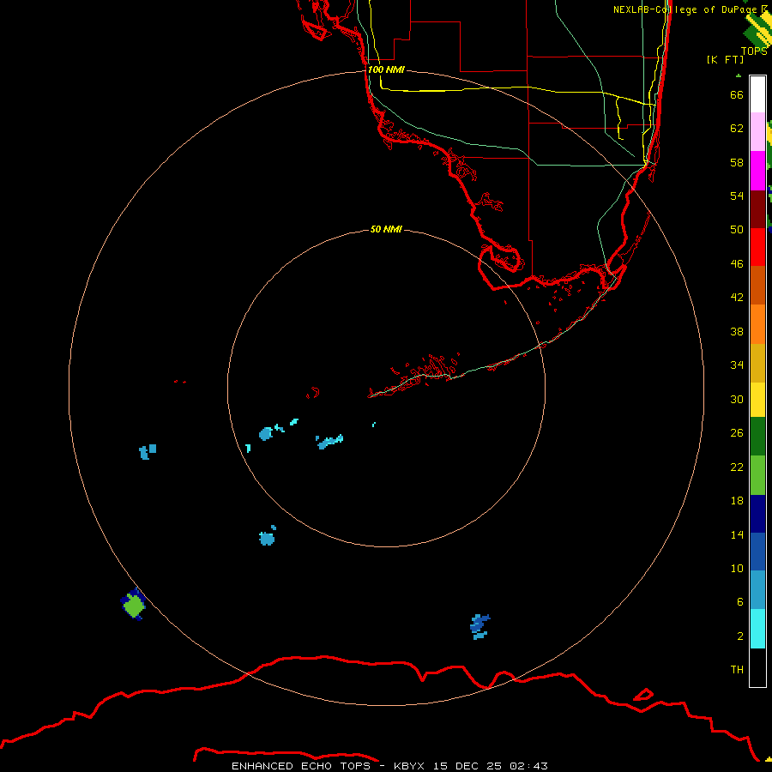Click the 2 legend value
This screenshot has width=772, height=772.
[x=739, y=636]
